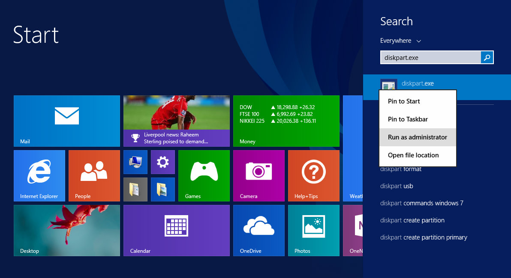511x278 pixels.
Task: Choose Pin to Taskbar
Action: [418, 119]
